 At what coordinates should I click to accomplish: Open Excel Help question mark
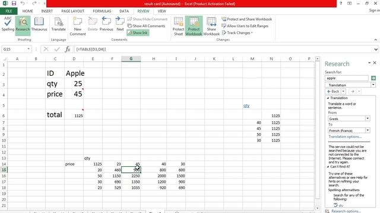click(x=341, y=4)
